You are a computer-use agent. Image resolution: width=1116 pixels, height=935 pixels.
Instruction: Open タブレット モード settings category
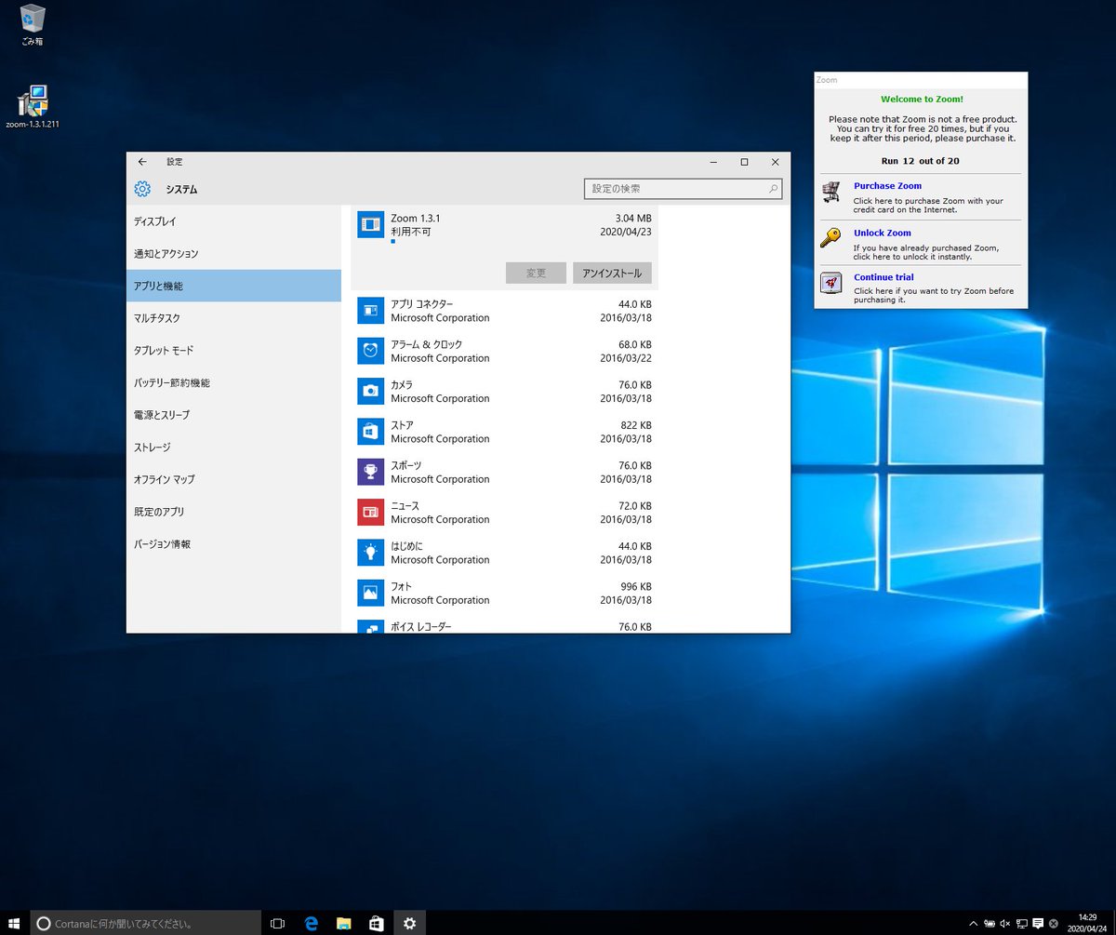click(x=233, y=350)
